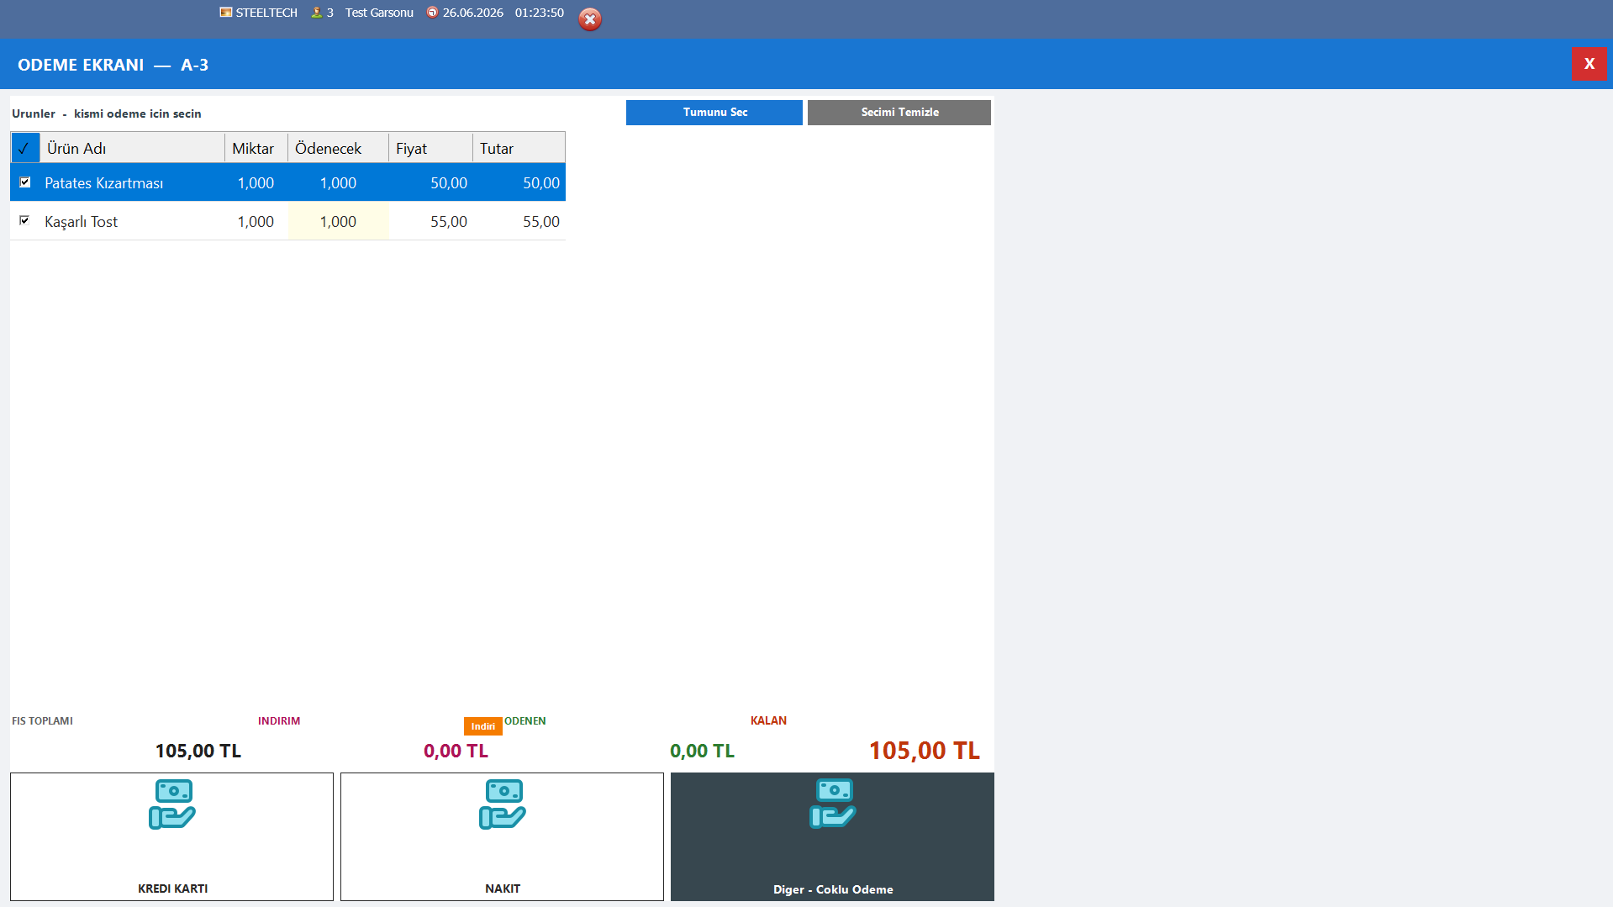
Task: Sort by the Ürün Adı column header
Action: point(132,148)
